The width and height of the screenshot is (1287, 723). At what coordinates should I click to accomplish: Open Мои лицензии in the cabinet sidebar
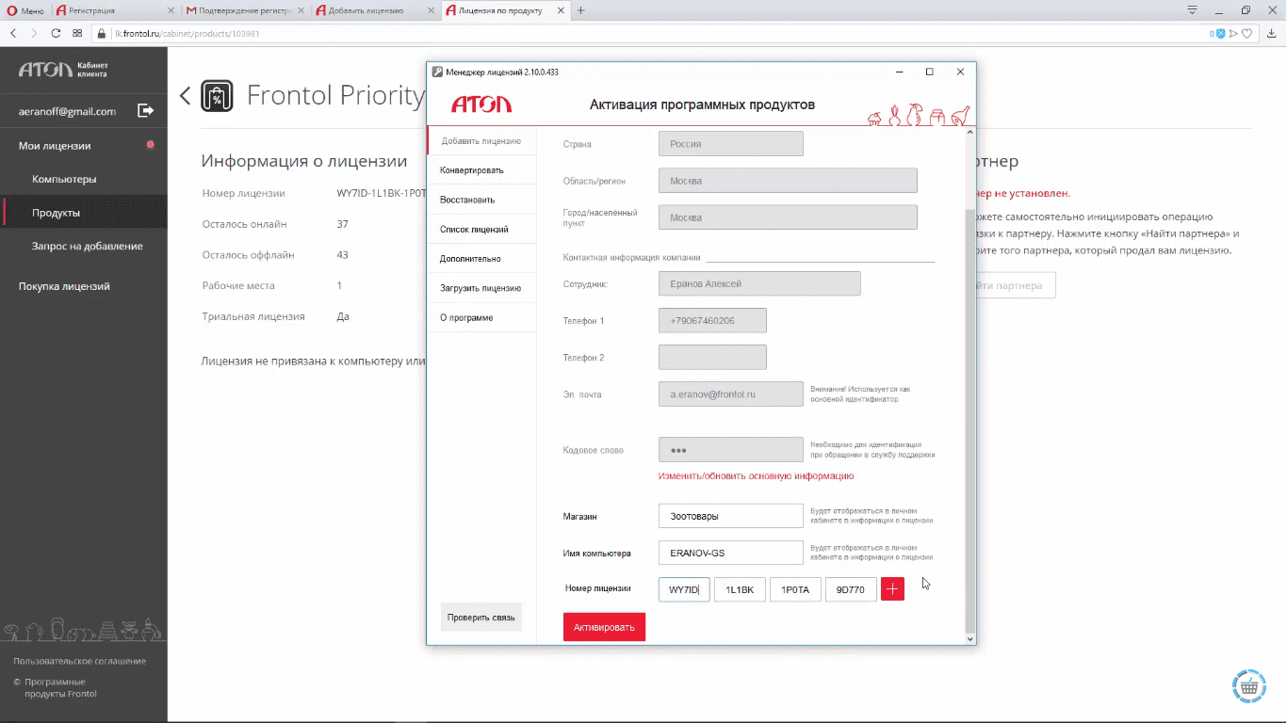pos(55,146)
